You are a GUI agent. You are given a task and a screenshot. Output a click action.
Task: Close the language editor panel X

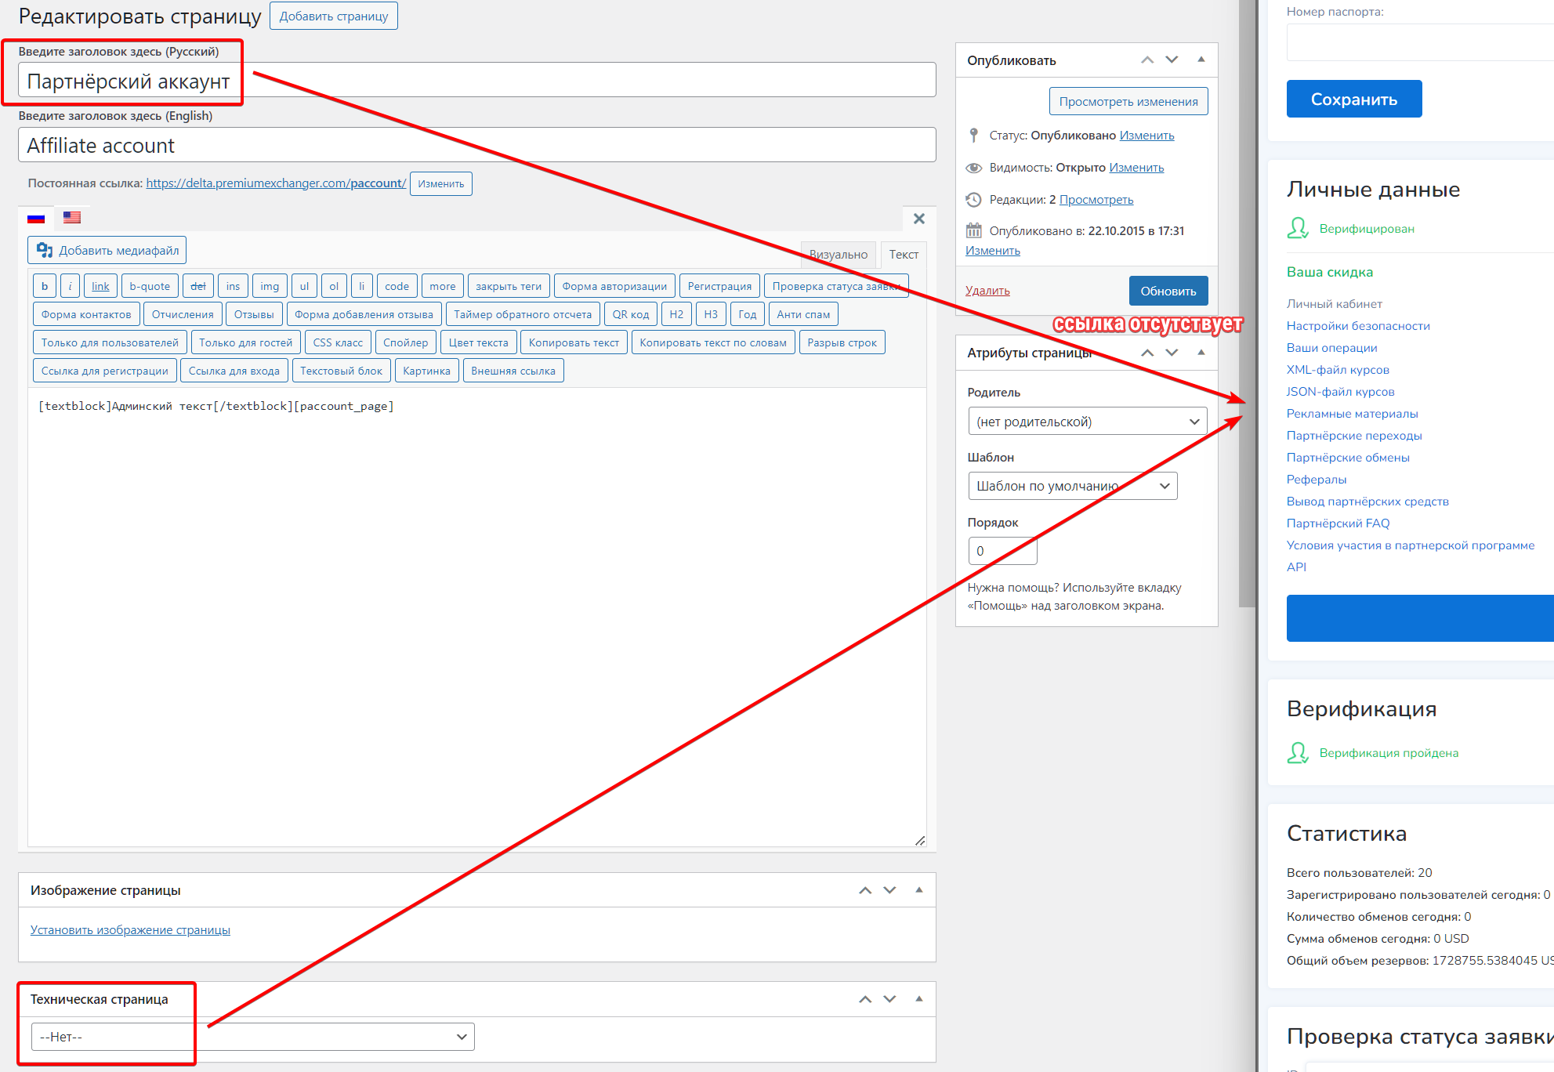[x=918, y=219]
